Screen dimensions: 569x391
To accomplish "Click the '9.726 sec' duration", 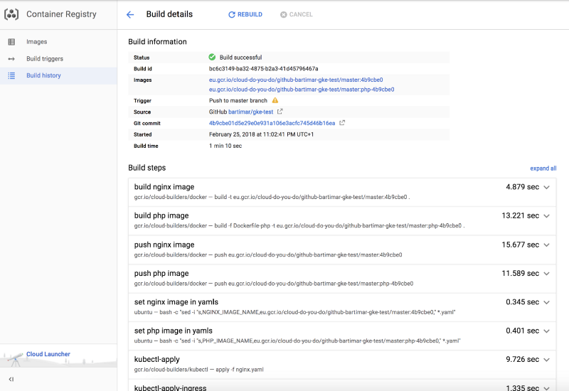I will (x=522, y=359).
